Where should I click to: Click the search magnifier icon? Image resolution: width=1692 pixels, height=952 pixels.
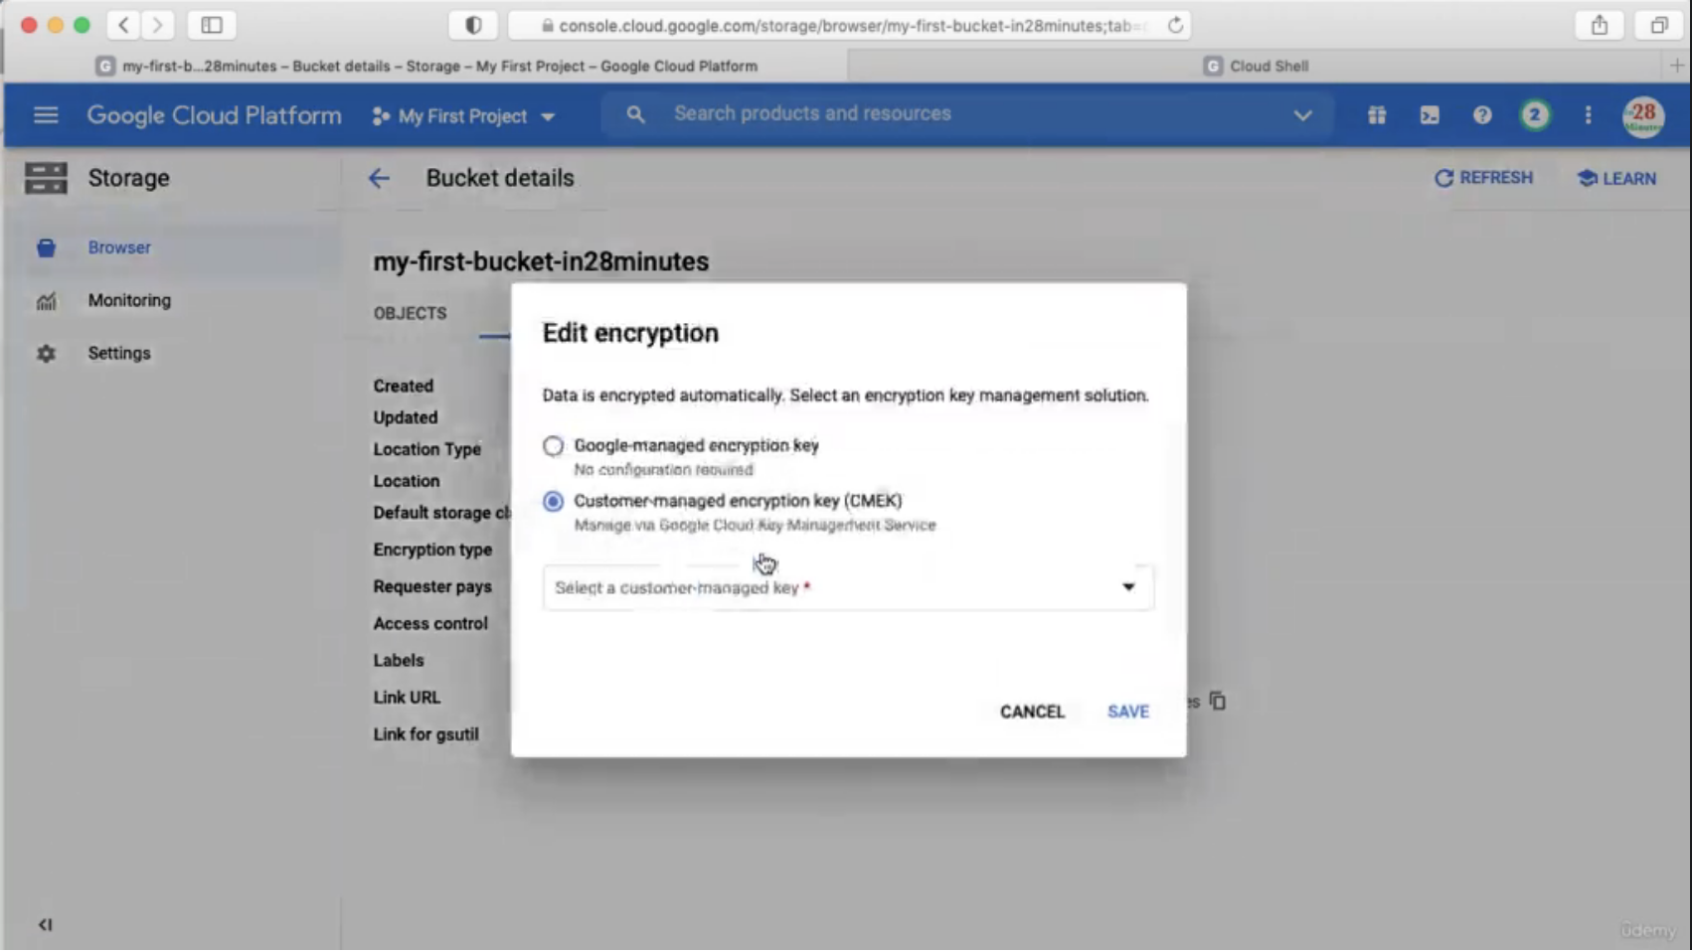pos(635,114)
